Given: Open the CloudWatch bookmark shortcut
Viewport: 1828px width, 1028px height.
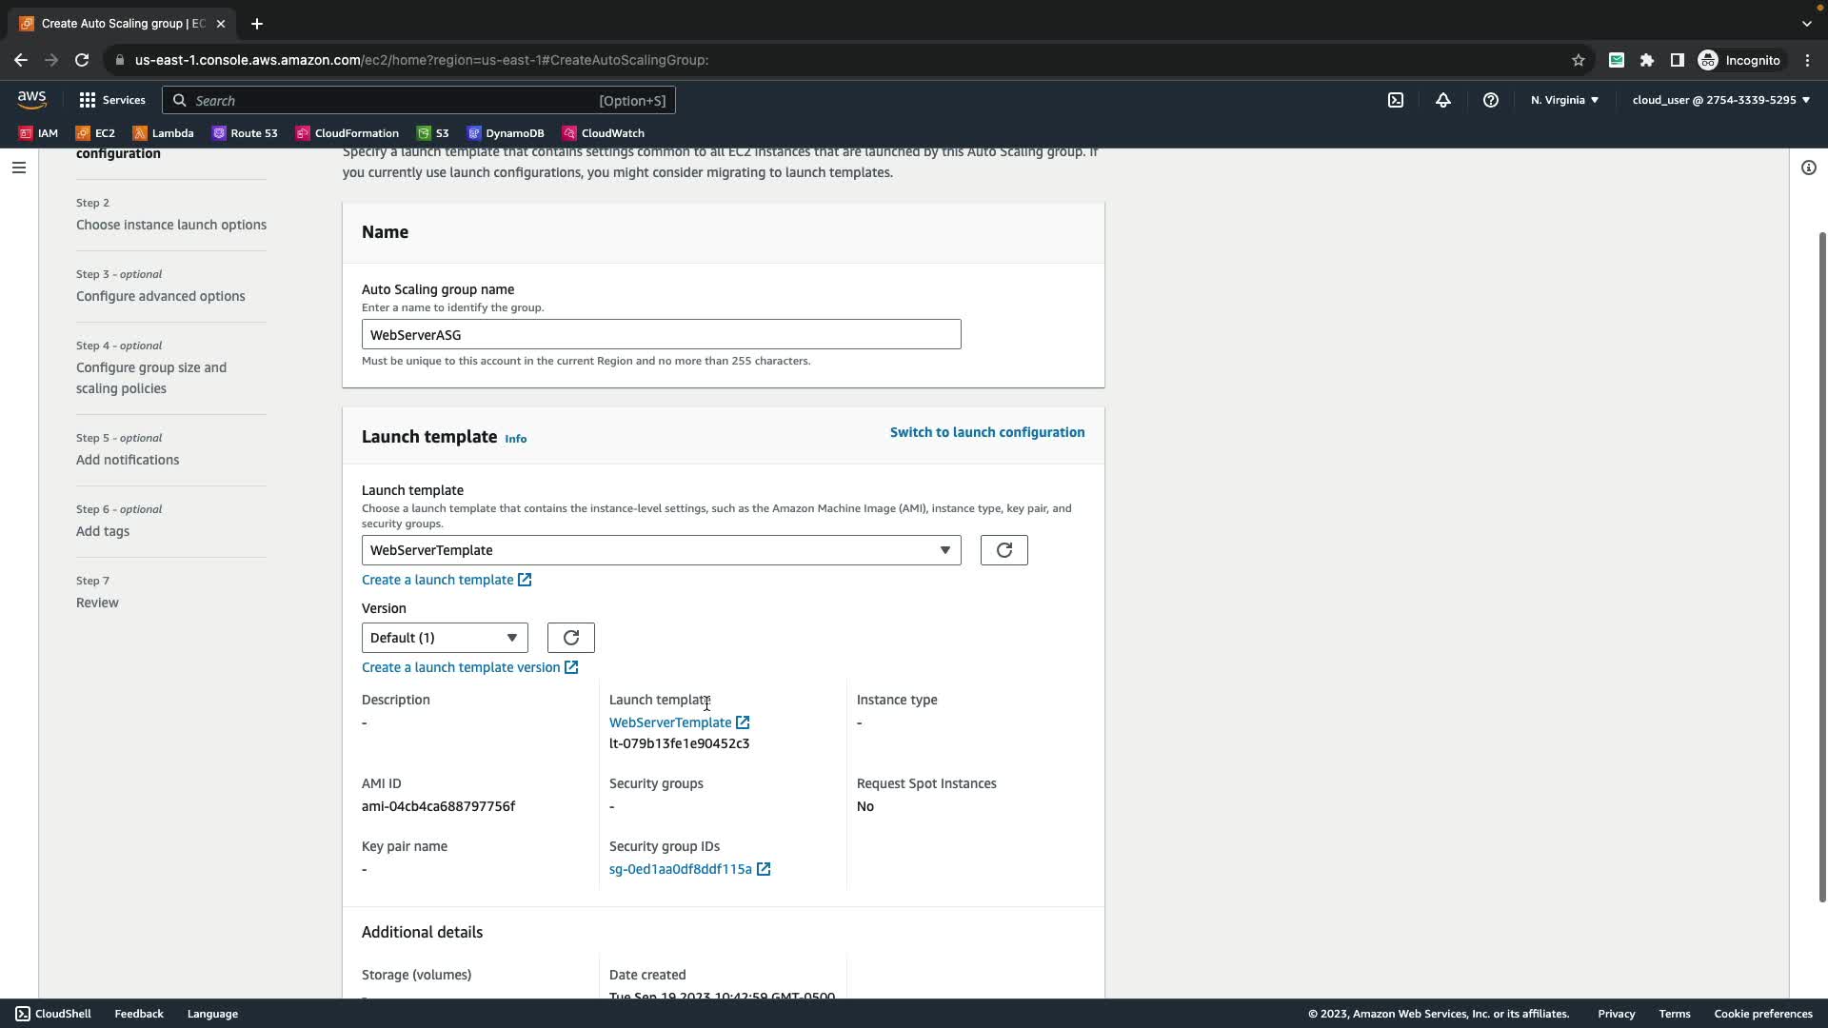Looking at the screenshot, I should click(x=604, y=133).
